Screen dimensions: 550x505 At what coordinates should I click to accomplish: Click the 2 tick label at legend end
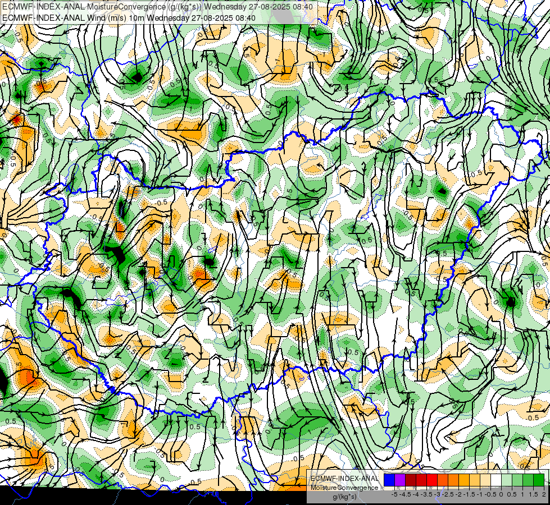pyautogui.click(x=544, y=494)
